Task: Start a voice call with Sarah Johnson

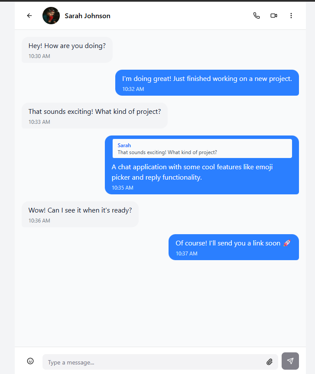Action: pyautogui.click(x=256, y=15)
